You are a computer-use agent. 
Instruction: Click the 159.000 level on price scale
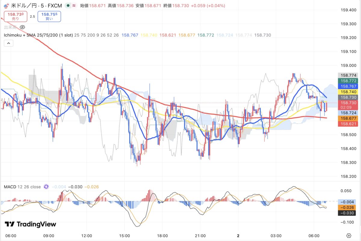tap(348, 65)
